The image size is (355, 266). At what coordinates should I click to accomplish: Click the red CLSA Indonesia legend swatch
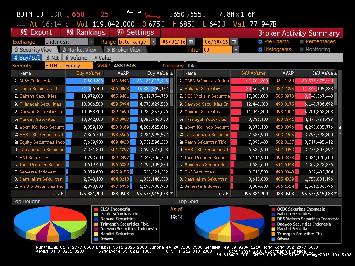pyautogui.click(x=96, y=209)
